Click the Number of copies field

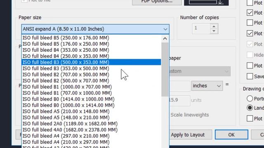201,29
